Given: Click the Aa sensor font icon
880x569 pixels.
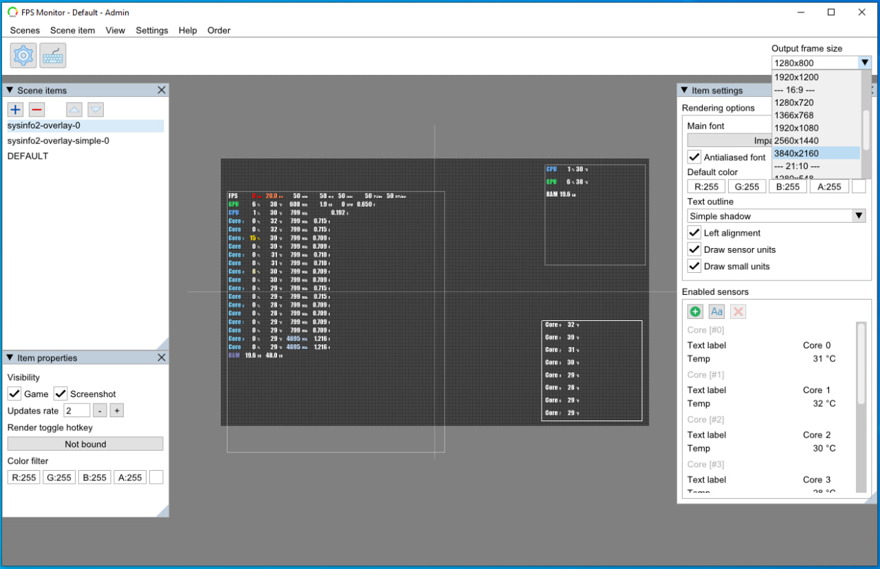Looking at the screenshot, I should pos(716,311).
